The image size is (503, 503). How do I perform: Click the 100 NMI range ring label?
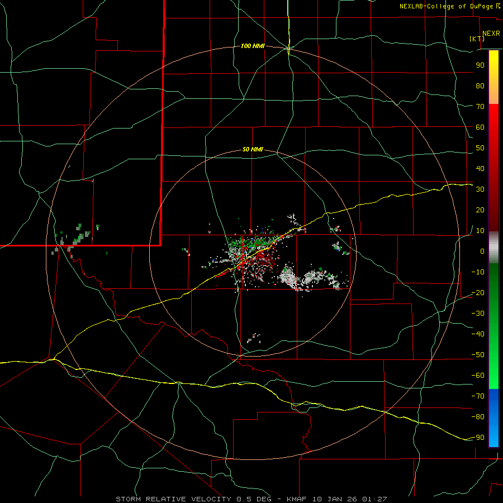[253, 46]
